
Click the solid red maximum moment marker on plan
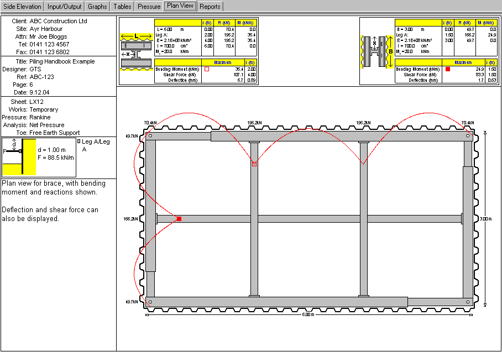(x=179, y=219)
